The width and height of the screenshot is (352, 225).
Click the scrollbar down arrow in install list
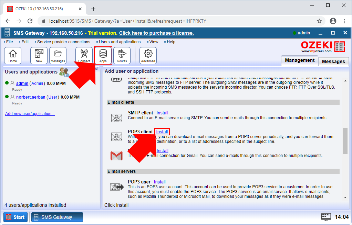tap(345, 198)
